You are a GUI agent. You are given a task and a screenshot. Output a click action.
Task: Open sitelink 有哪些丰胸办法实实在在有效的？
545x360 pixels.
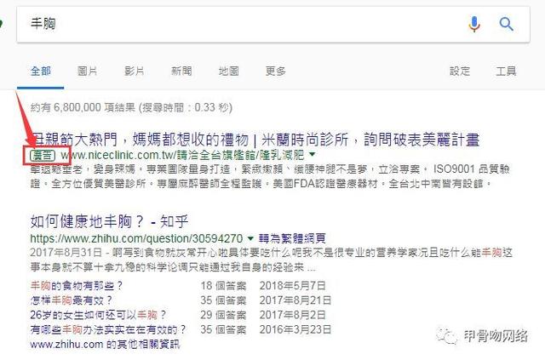(x=108, y=329)
